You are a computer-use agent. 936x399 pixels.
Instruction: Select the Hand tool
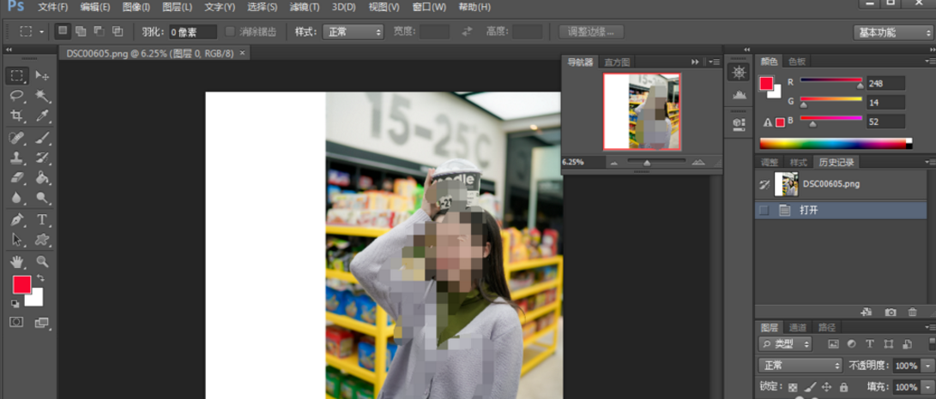tap(16, 261)
